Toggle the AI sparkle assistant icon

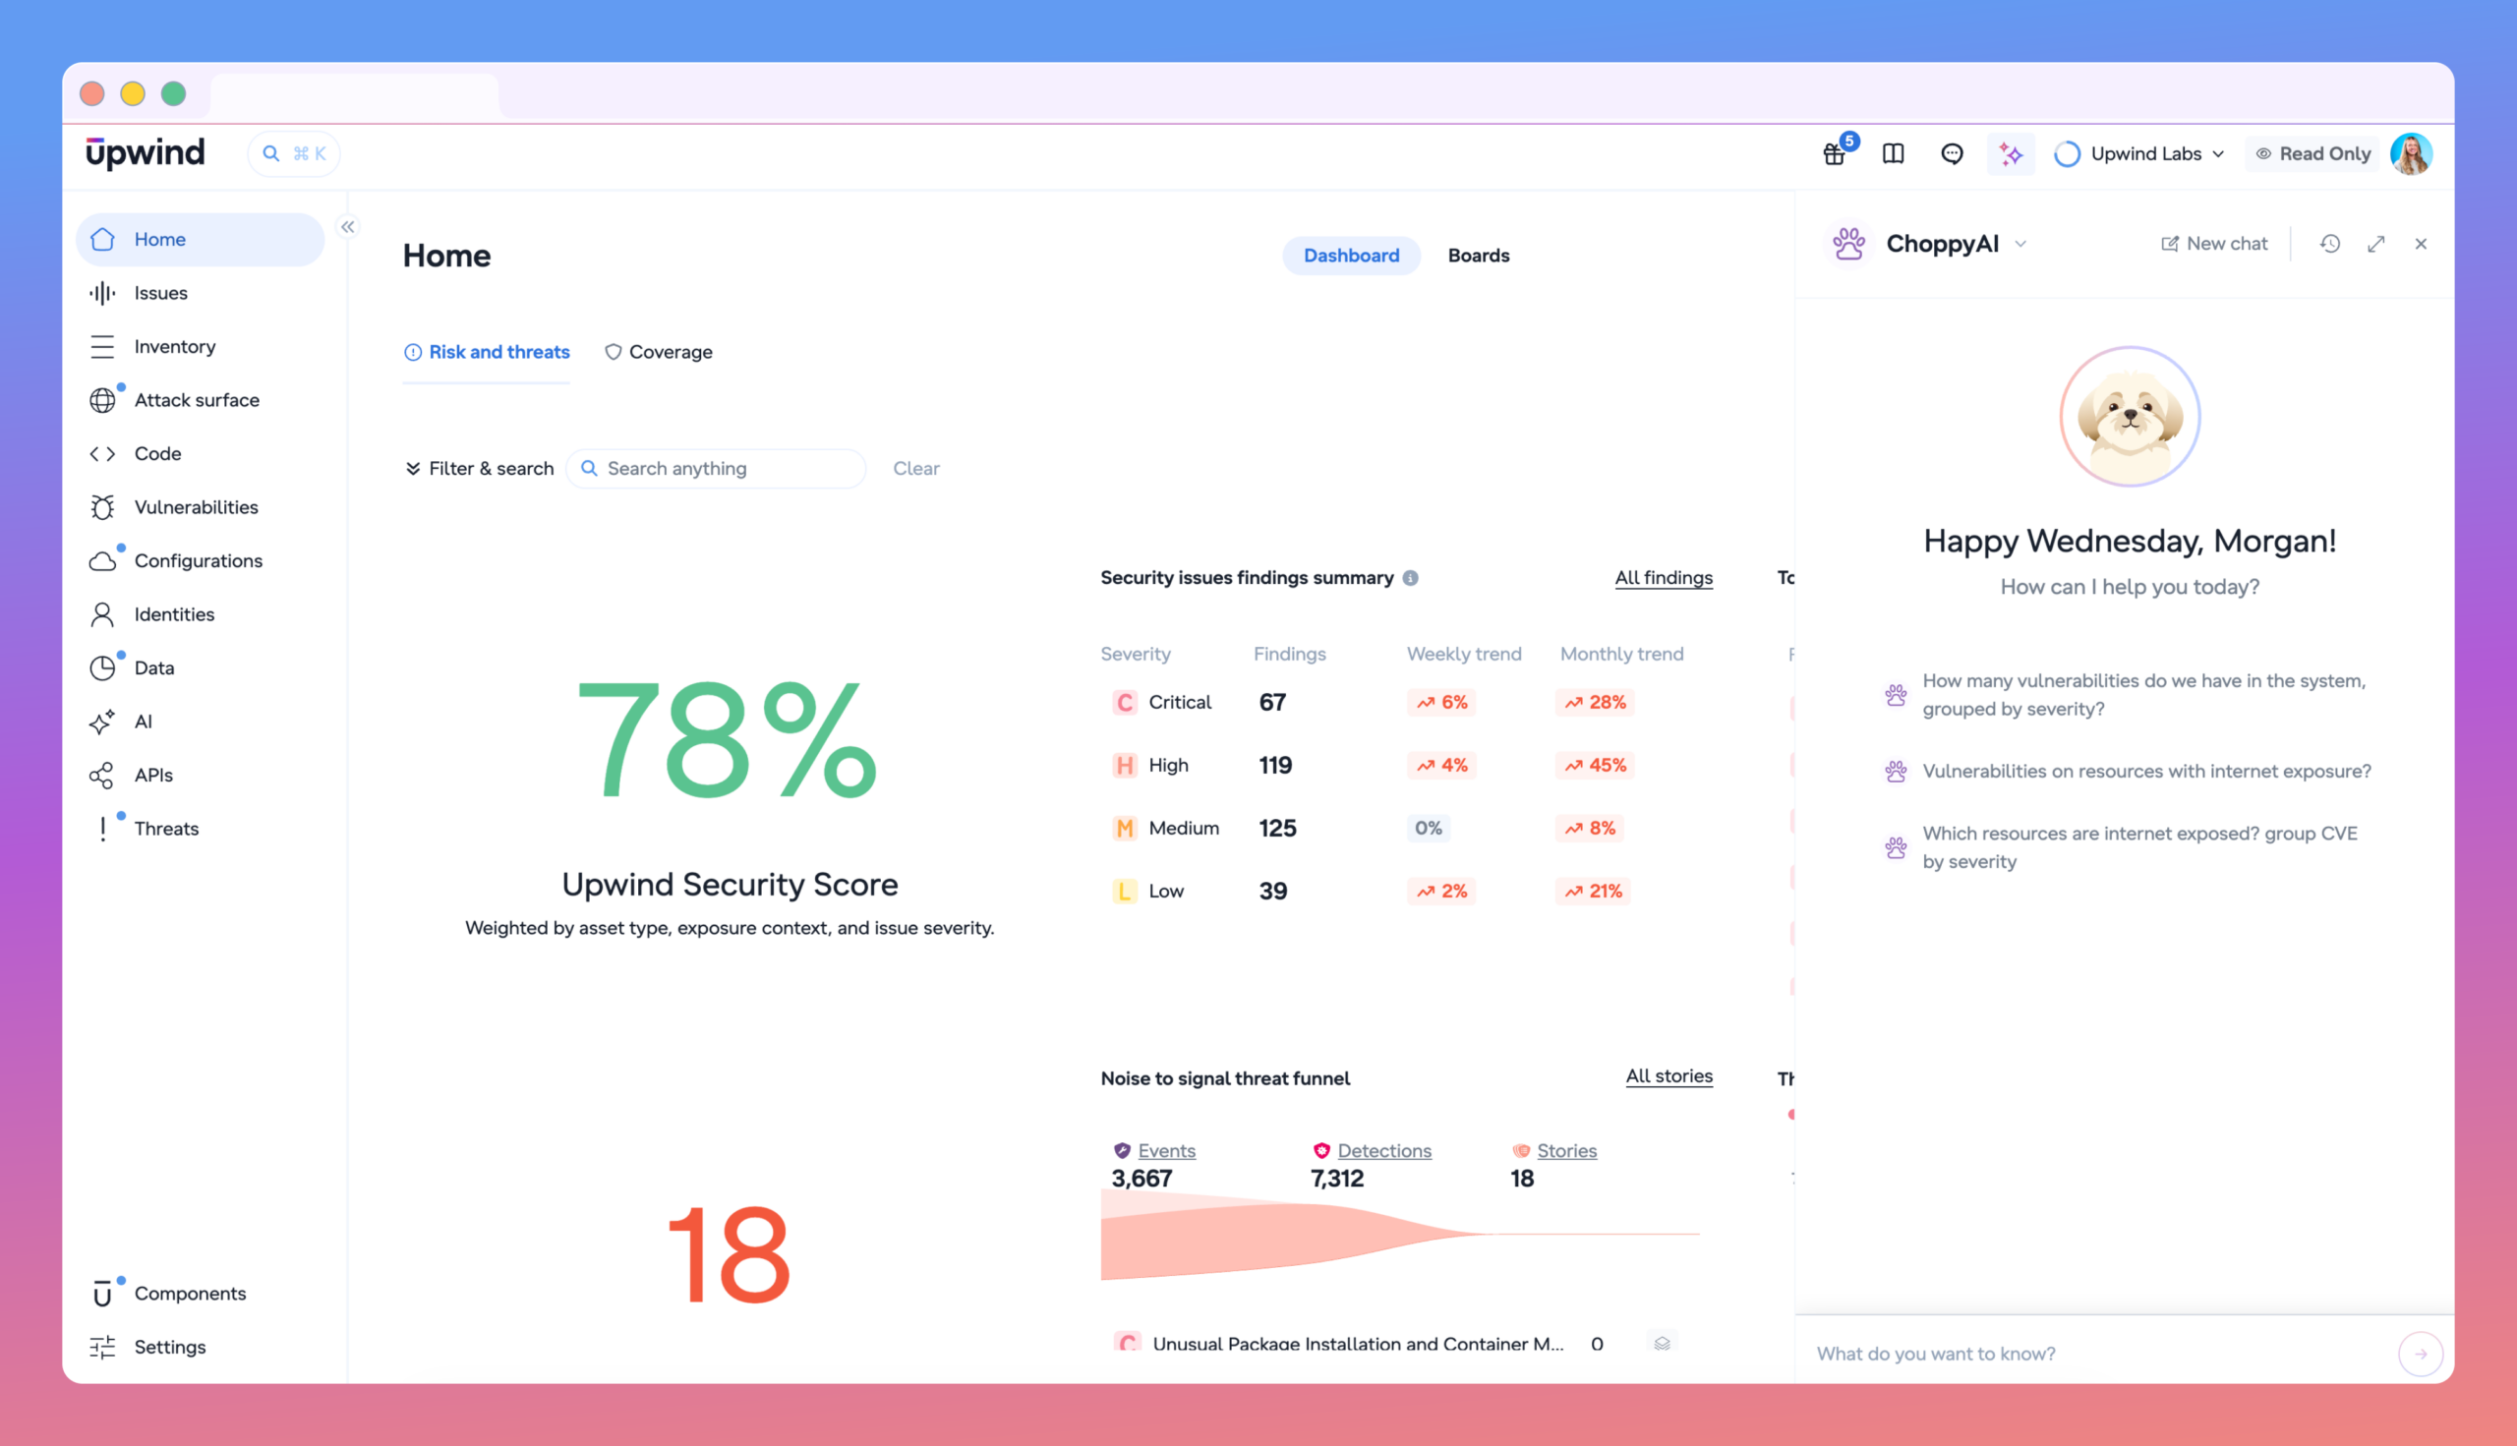tap(2011, 154)
